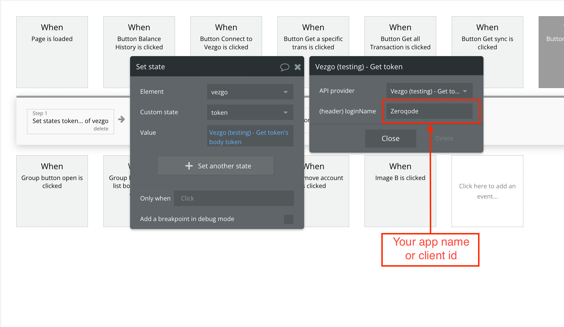Click the arrow icon after Step 1
The width and height of the screenshot is (564, 327).
click(x=122, y=119)
